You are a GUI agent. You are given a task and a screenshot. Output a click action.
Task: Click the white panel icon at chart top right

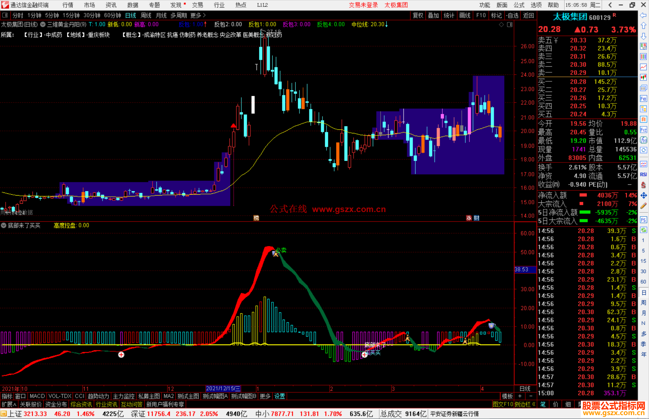[x=510, y=25]
